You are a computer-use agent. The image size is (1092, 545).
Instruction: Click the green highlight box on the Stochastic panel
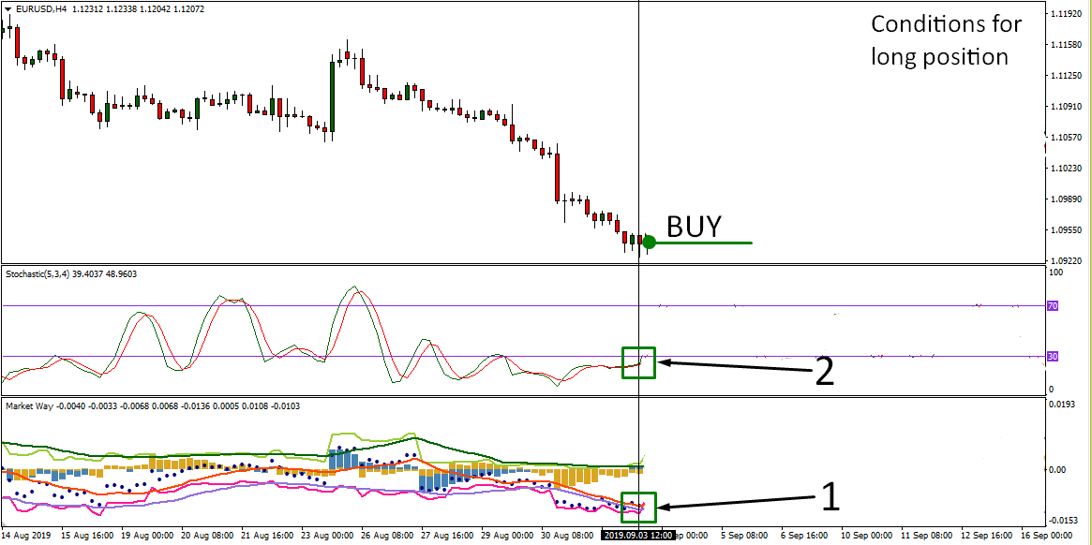point(637,361)
